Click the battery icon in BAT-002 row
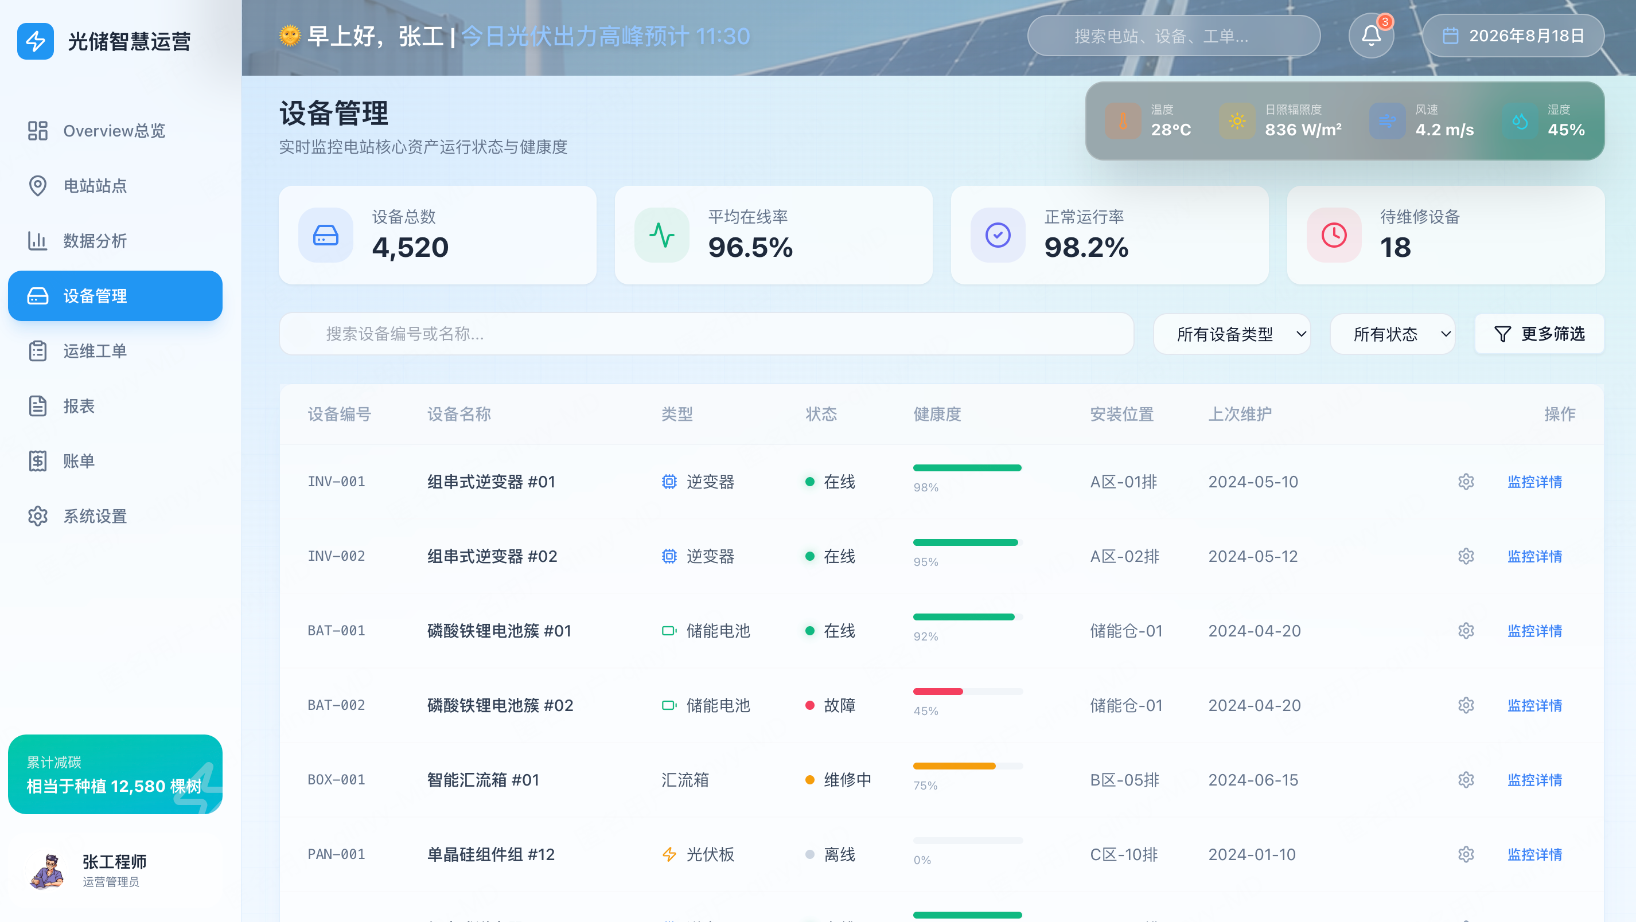The image size is (1636, 922). click(669, 705)
